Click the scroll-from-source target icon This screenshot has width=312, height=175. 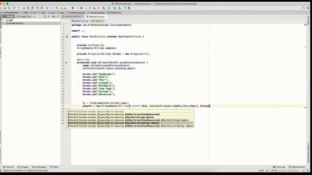45,17
